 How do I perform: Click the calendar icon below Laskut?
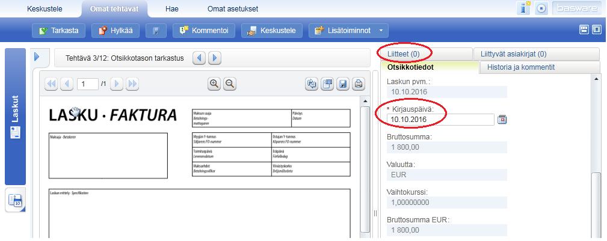click(15, 200)
